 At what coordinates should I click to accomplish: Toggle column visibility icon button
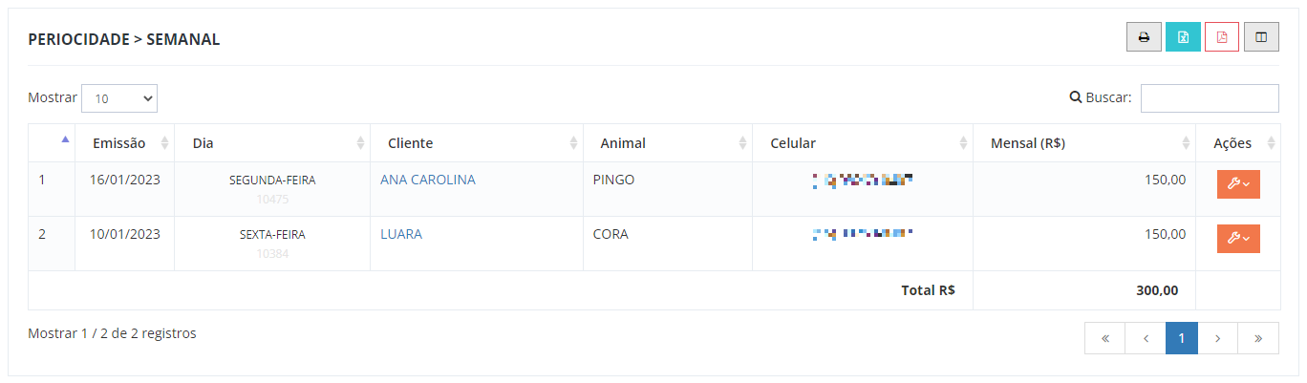click(x=1261, y=37)
